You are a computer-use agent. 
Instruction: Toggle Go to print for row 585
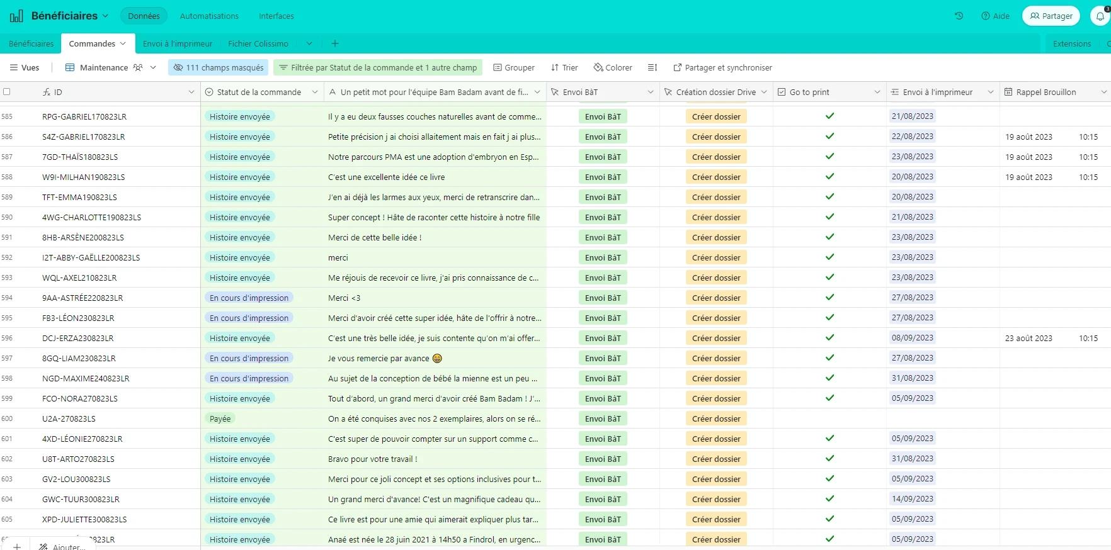830,116
